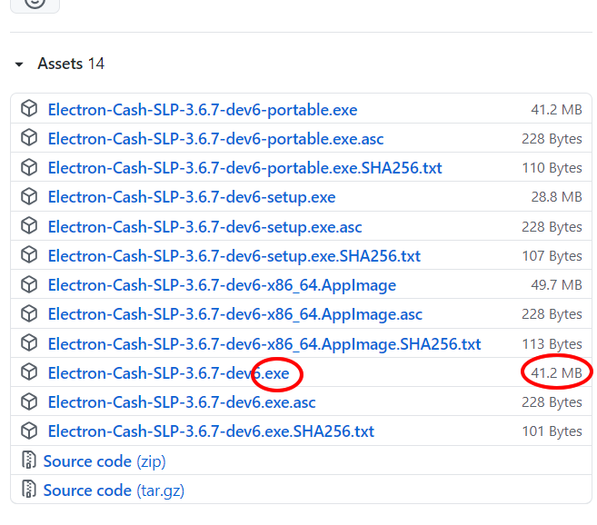Screen dimensions: 597x525
Task: Click 228 Bytes size of portable.exe.asc
Action: coord(552,139)
